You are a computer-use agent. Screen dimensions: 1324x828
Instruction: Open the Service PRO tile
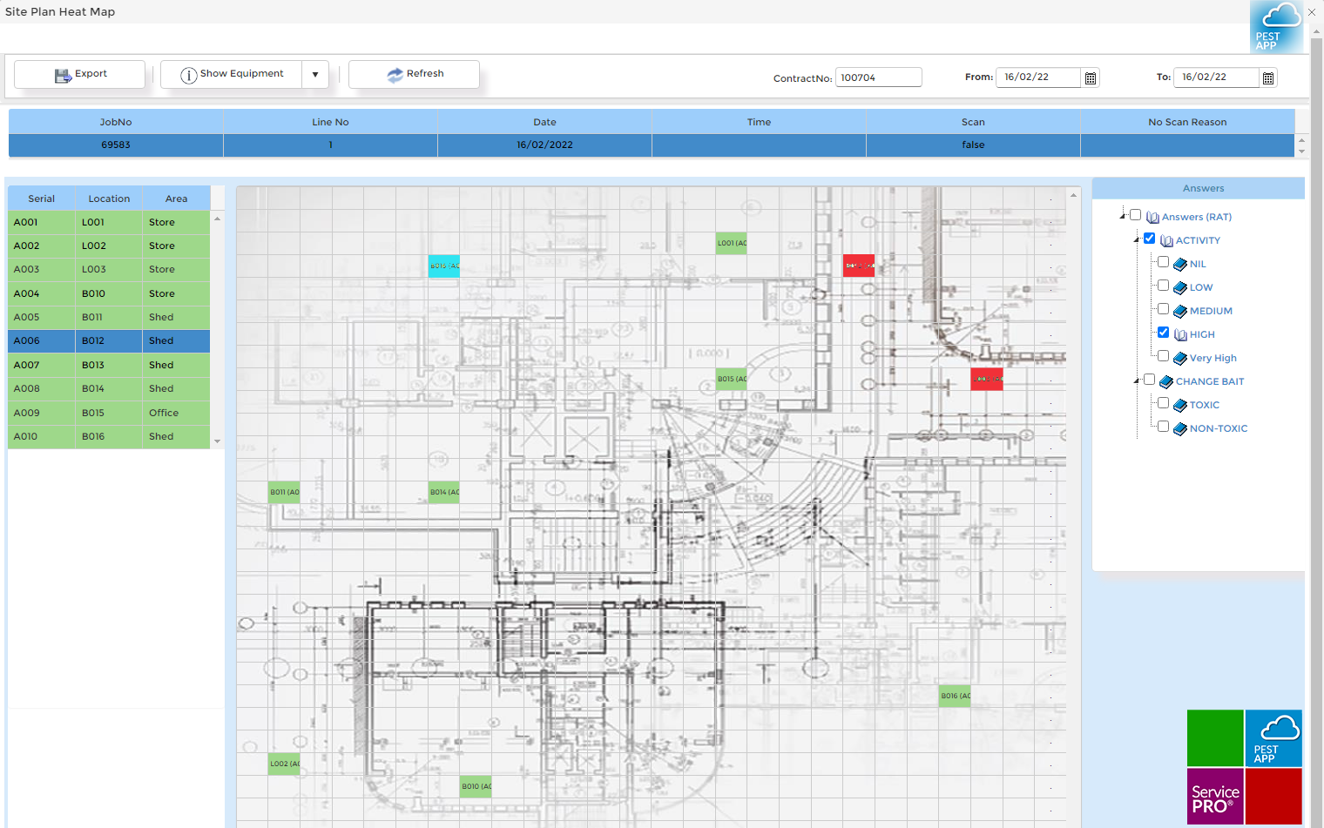click(x=1215, y=796)
